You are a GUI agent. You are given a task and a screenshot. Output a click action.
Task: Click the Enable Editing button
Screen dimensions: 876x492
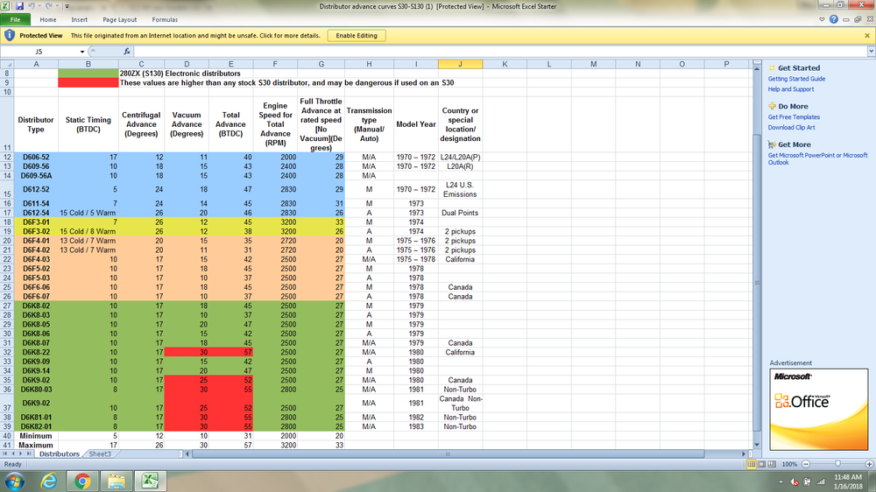coord(357,36)
